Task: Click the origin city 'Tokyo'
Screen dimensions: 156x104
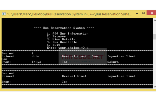Action: tap(36, 62)
